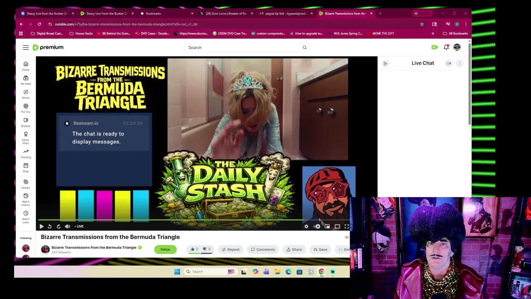Image resolution: width=531 pixels, height=299 pixels.
Task: Open Watch Later in sidebar
Action: pyautogui.click(x=26, y=217)
